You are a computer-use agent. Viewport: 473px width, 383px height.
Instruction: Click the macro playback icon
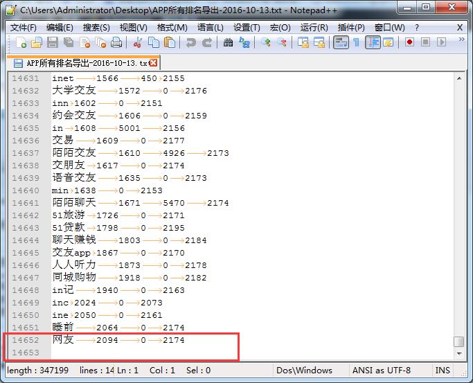[x=441, y=42]
